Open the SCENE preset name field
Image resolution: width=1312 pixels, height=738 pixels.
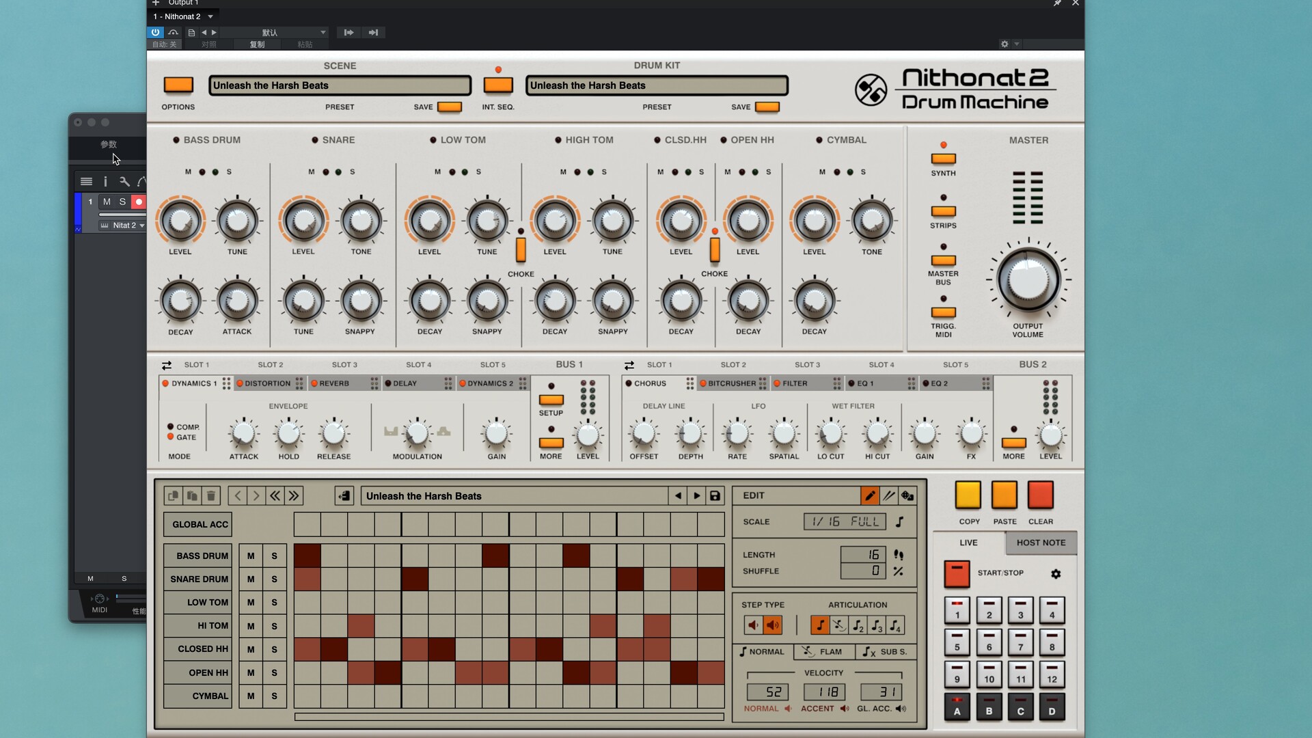340,85
